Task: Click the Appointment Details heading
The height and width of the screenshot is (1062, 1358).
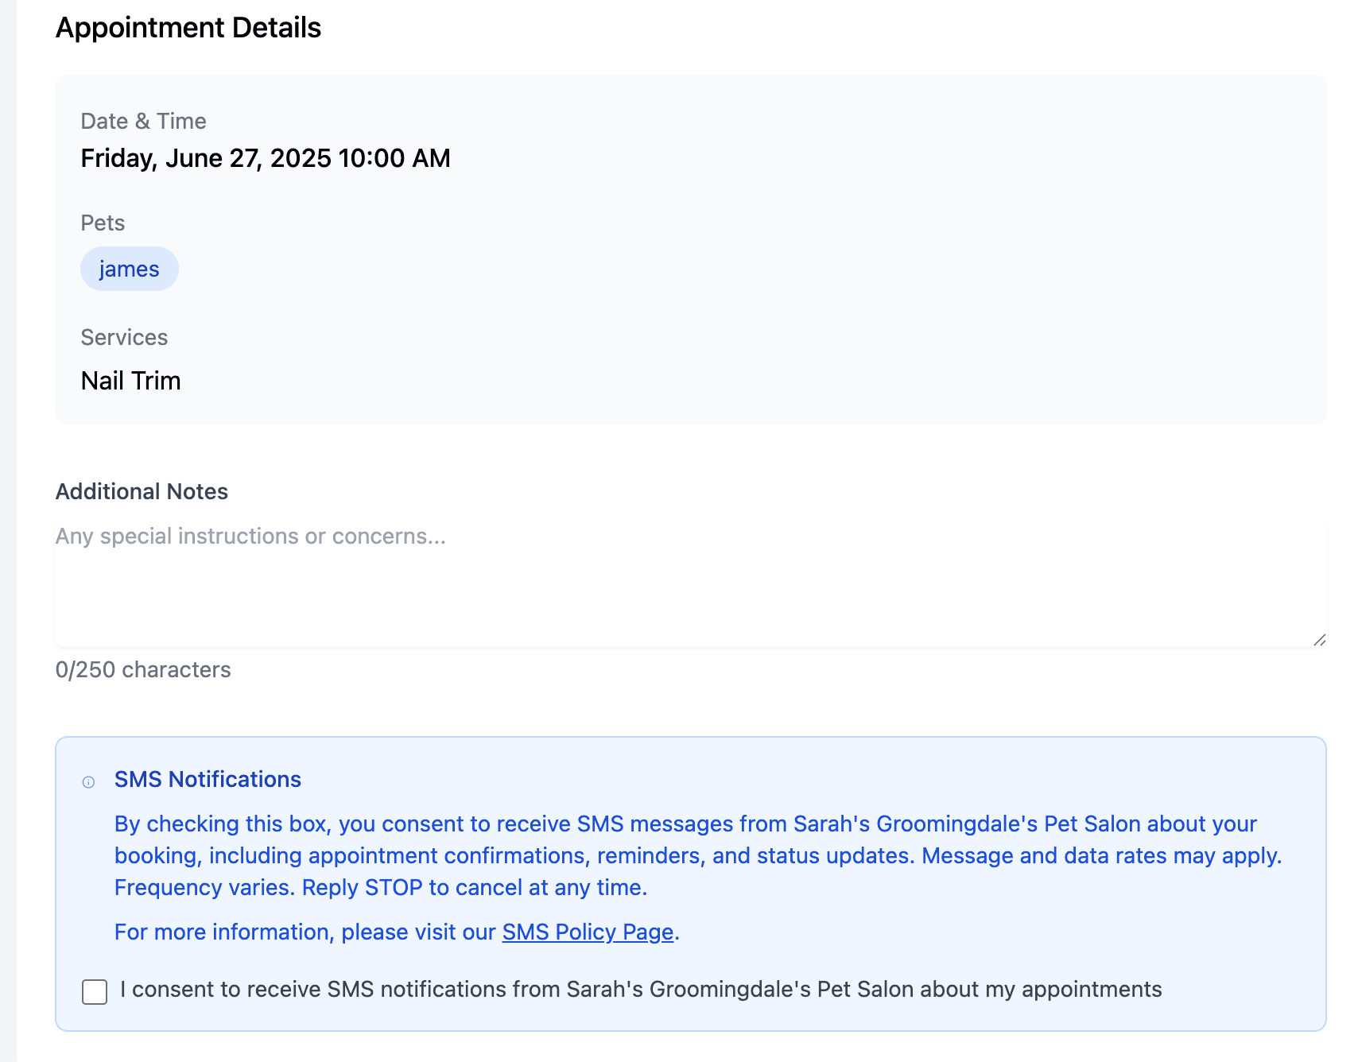Action: (188, 27)
